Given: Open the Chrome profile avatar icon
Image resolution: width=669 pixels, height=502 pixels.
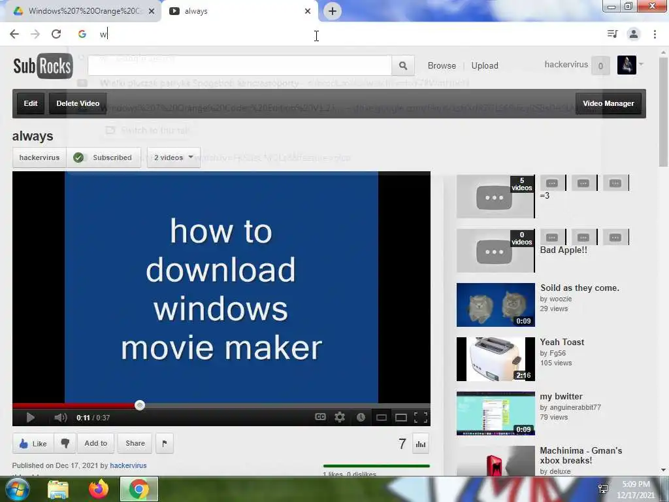Looking at the screenshot, I should pos(634,34).
